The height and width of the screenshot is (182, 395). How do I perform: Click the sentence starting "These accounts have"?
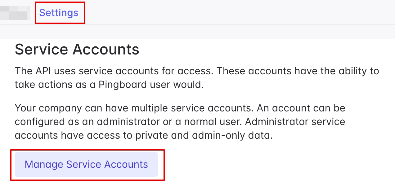[x=298, y=71]
